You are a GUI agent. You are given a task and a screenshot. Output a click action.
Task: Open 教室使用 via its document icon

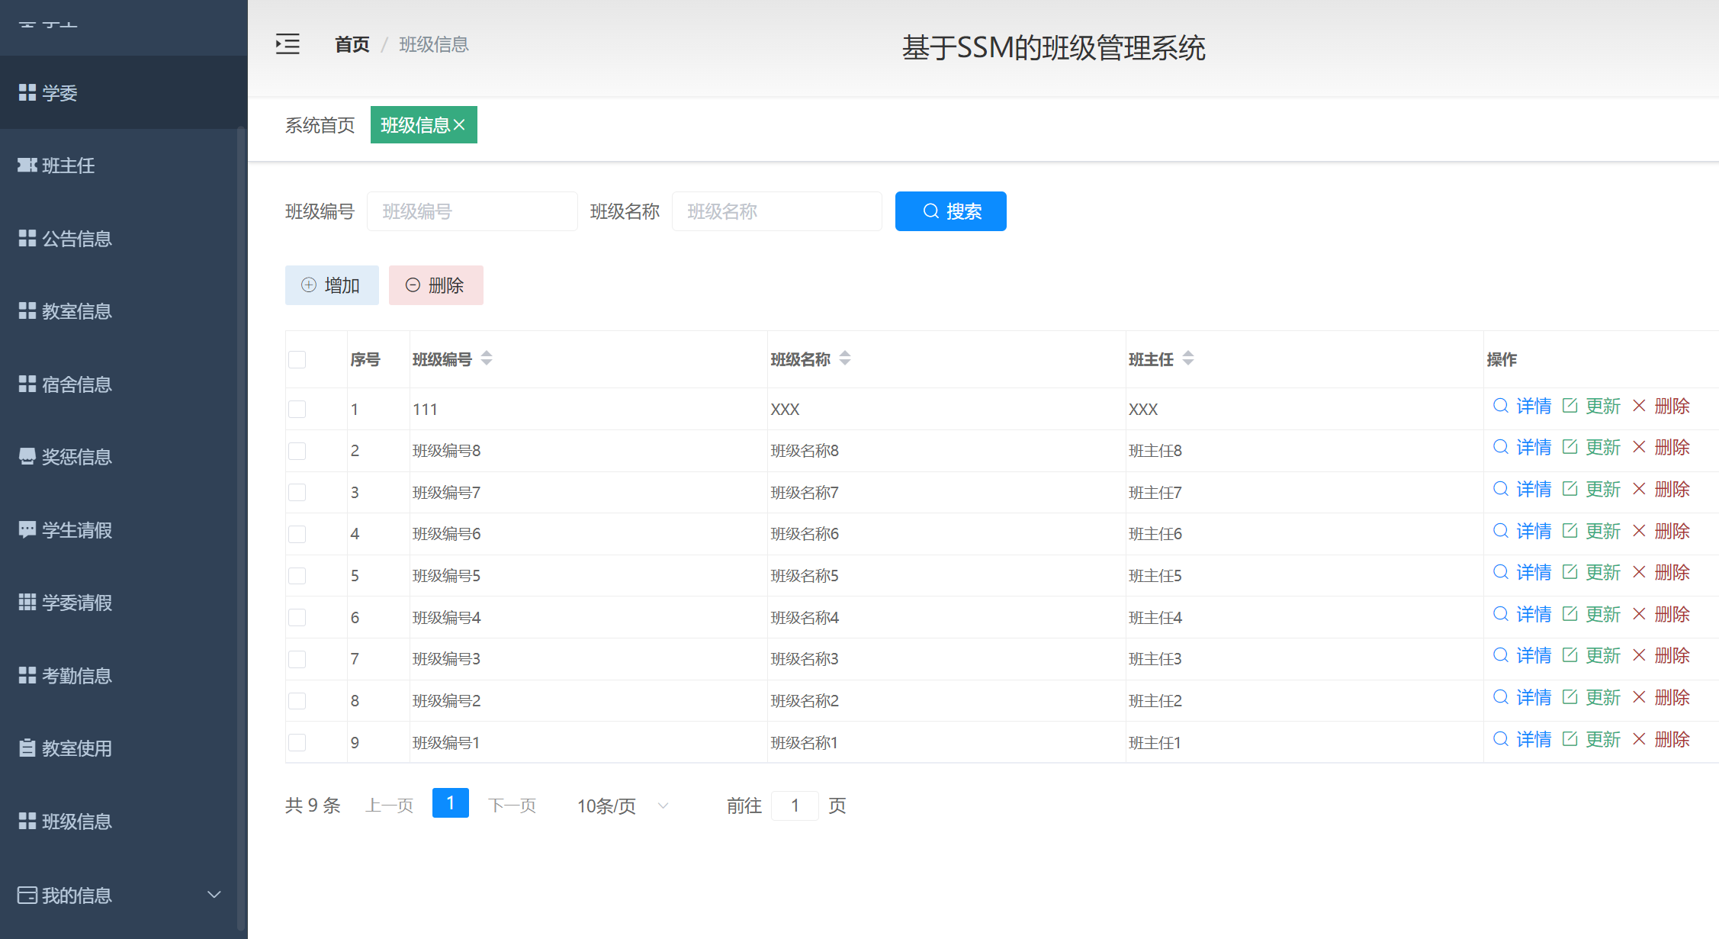[x=27, y=748]
